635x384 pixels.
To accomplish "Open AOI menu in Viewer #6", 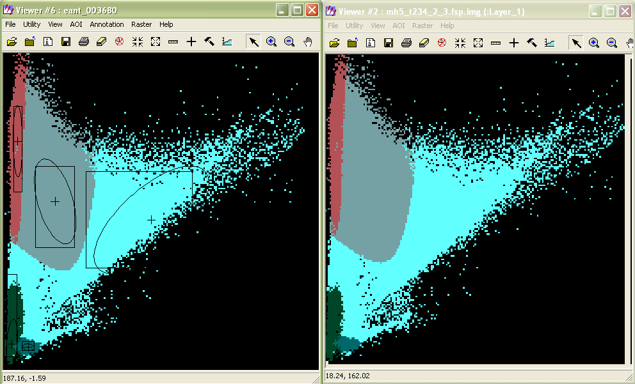I will click(x=76, y=24).
